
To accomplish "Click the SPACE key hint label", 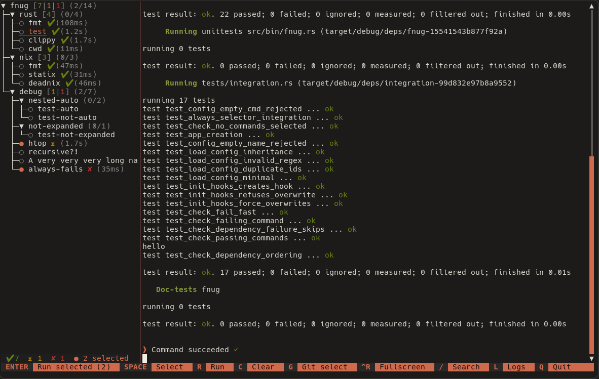I will click(x=136, y=367).
